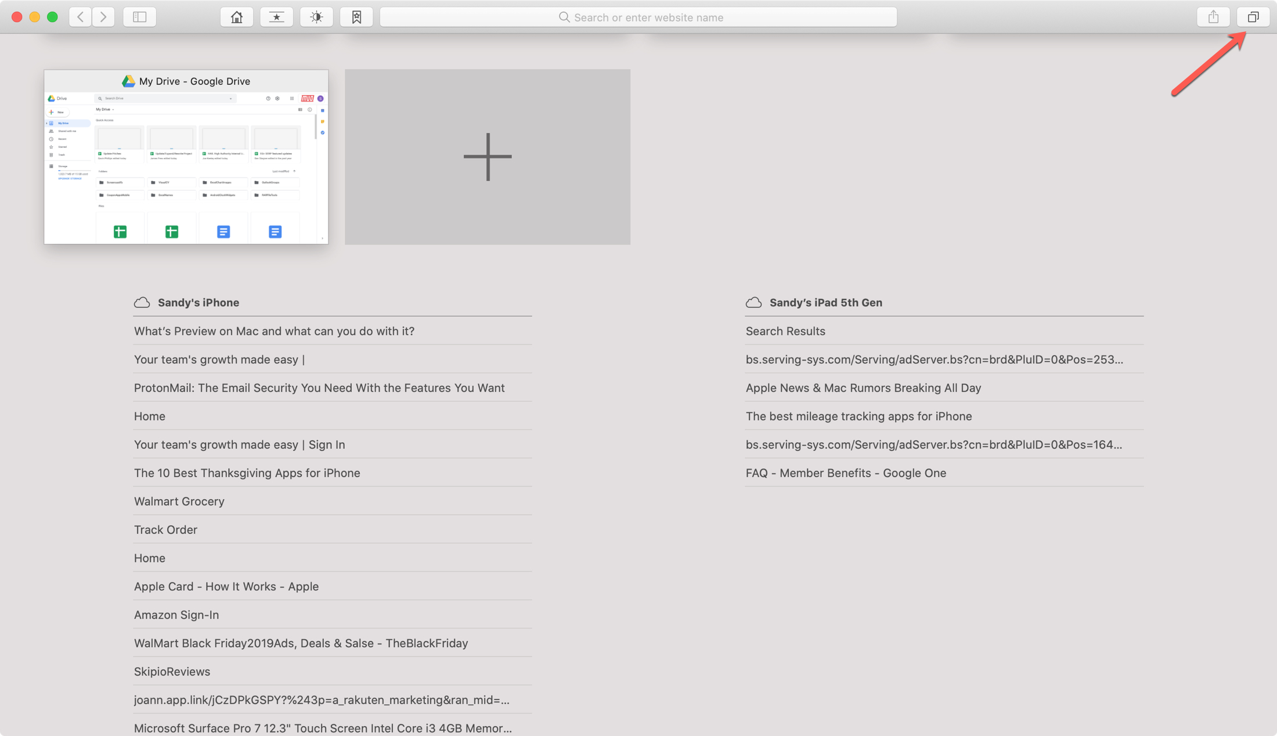Go back with the back arrow button
This screenshot has width=1277, height=736.
click(x=81, y=17)
